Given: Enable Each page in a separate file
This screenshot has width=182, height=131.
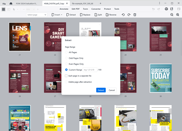Looking at the screenshot, I should [66, 76].
